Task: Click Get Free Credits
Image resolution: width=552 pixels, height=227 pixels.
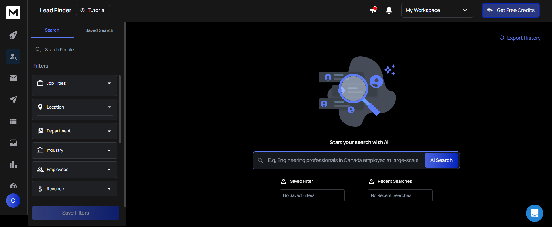Action: pyautogui.click(x=510, y=10)
